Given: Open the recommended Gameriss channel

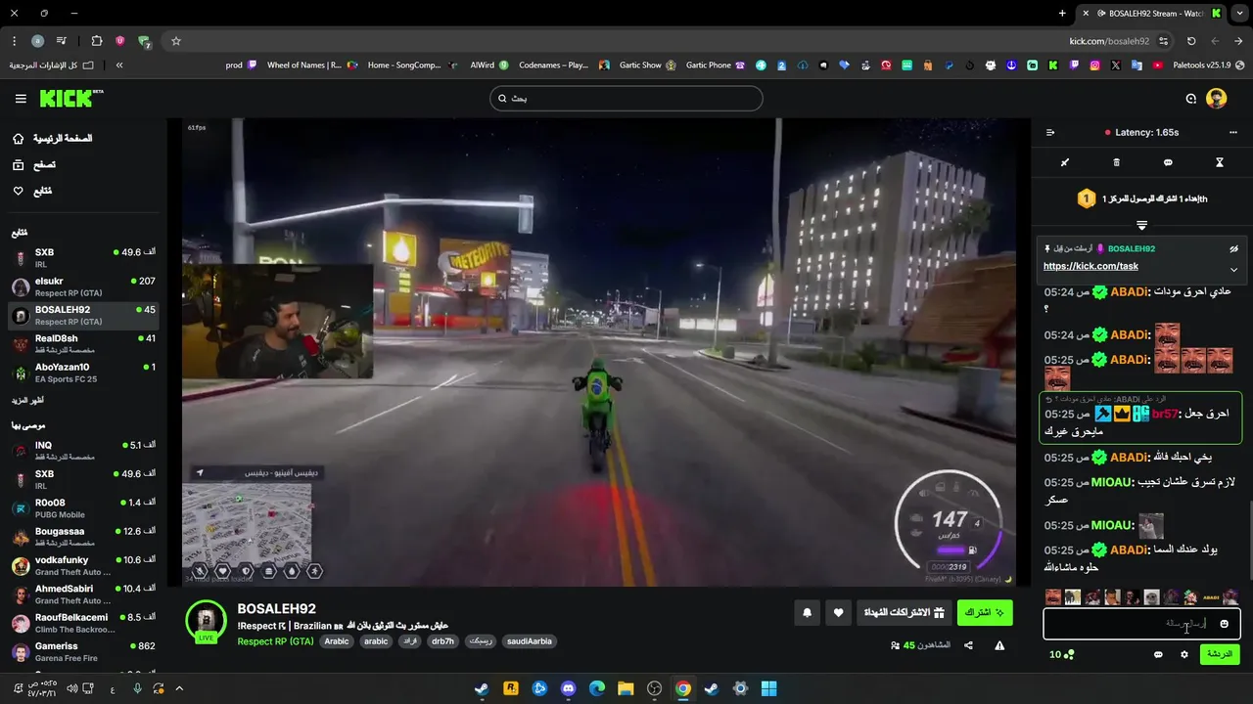Looking at the screenshot, I should 83,651.
